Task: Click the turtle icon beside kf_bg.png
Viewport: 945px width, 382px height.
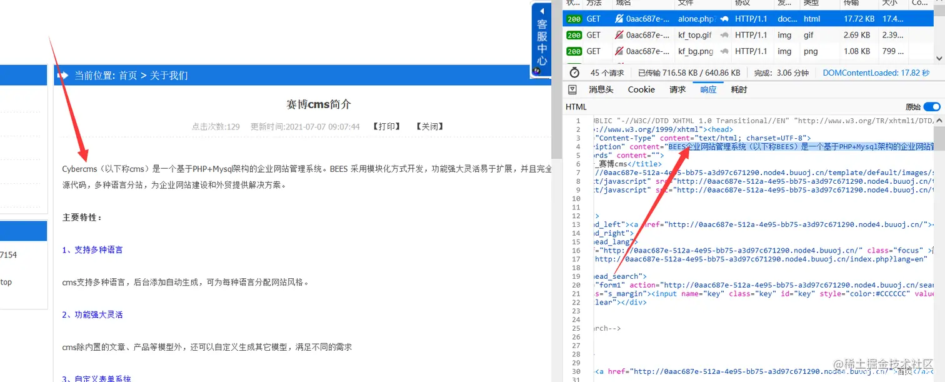Action: [x=724, y=51]
